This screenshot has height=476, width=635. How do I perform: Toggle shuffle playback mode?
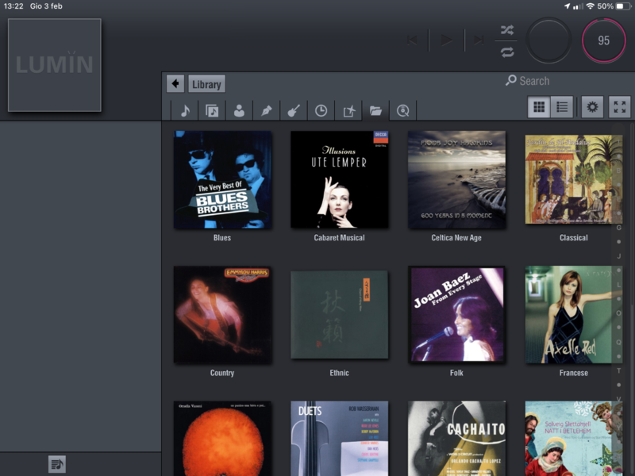pyautogui.click(x=507, y=30)
